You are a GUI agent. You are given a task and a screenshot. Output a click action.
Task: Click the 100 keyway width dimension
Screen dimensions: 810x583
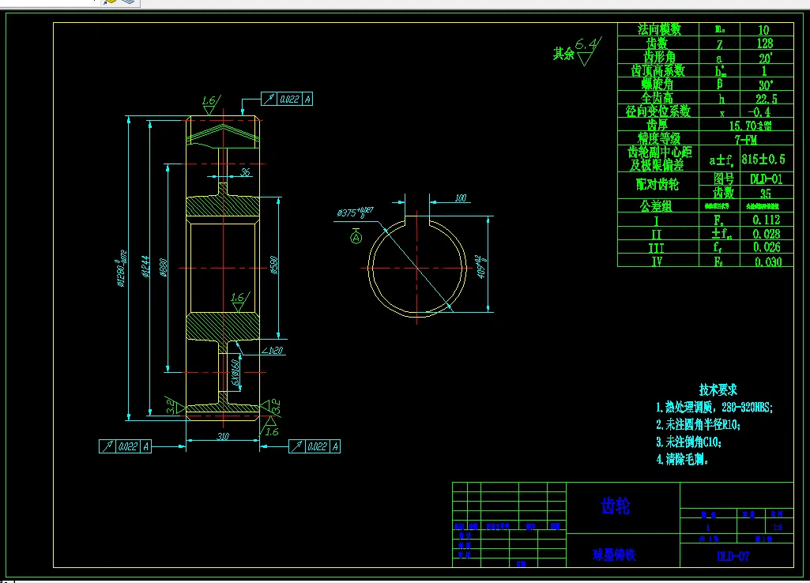click(460, 197)
